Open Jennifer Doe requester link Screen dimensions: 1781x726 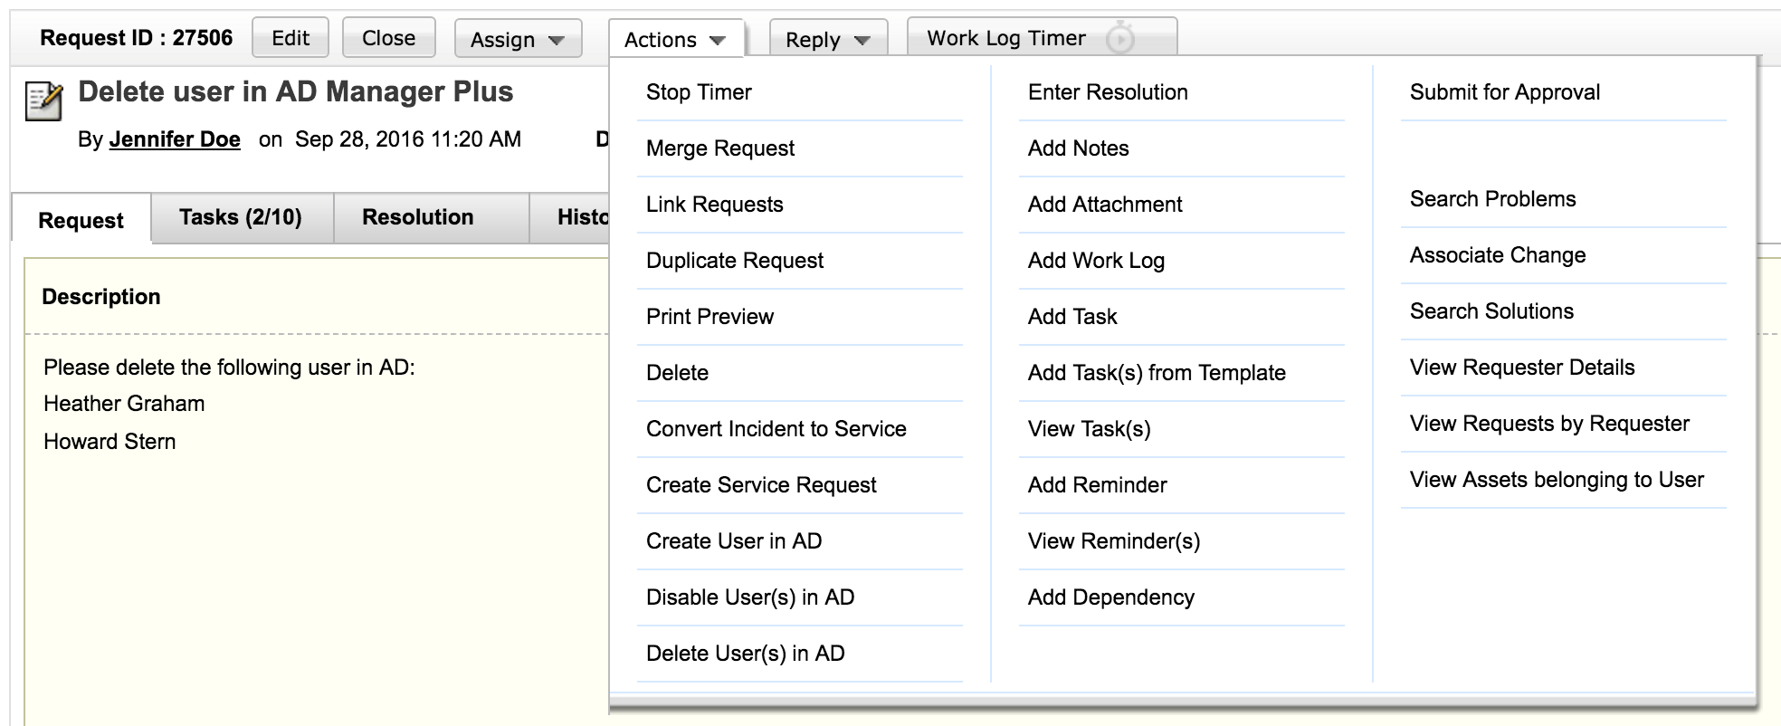(x=175, y=139)
